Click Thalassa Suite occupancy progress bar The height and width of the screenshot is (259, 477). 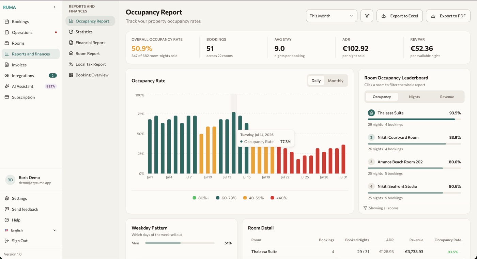coord(414,119)
